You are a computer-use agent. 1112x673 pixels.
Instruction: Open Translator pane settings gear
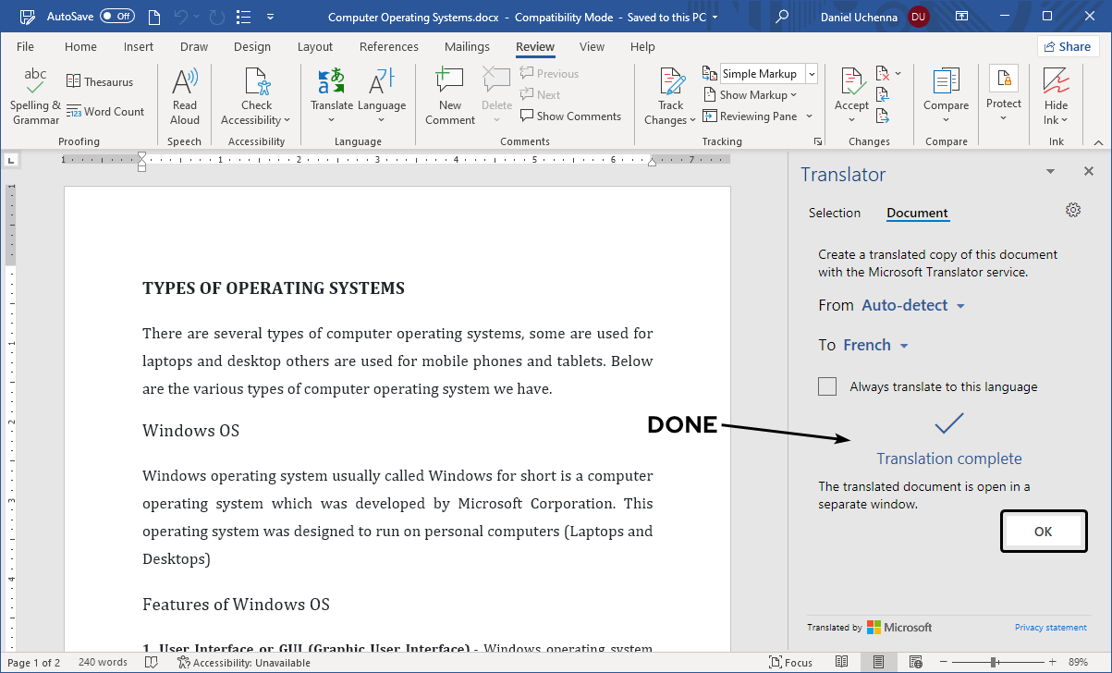pyautogui.click(x=1073, y=210)
